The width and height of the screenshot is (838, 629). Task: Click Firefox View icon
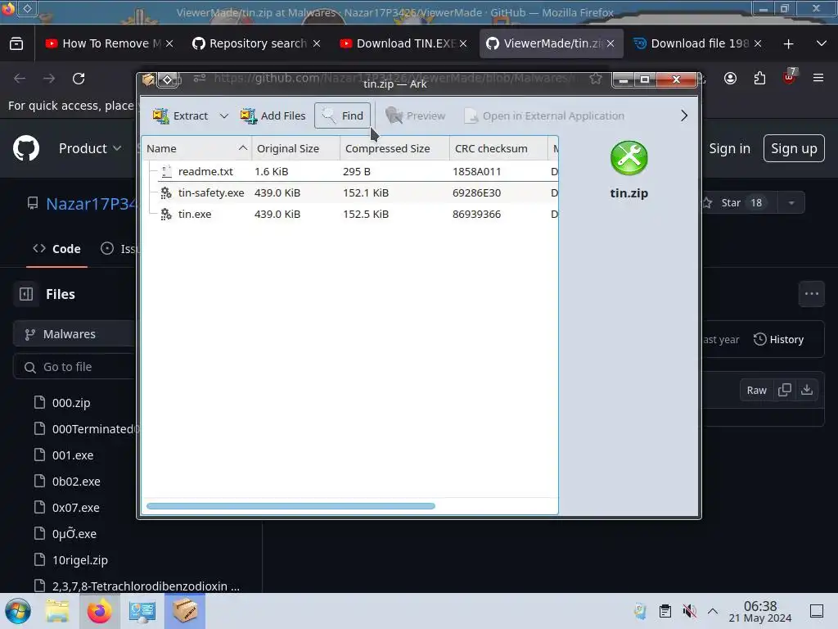(16, 44)
